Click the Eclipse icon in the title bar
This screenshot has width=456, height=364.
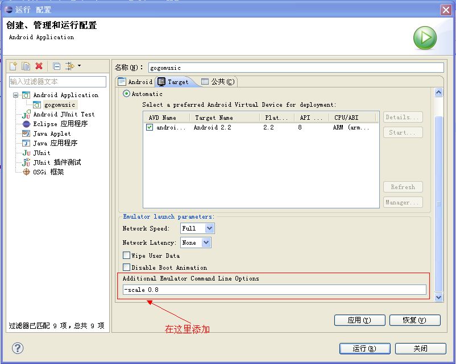tap(9, 10)
